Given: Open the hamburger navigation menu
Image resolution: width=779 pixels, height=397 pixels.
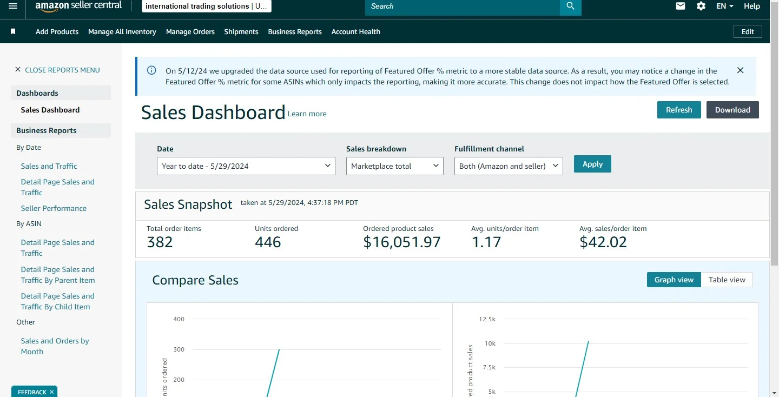Looking at the screenshot, I should [x=13, y=6].
